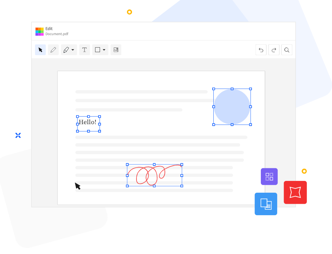The image size is (332, 254).
Task: Select the red scribble drawing
Action: coord(154,175)
